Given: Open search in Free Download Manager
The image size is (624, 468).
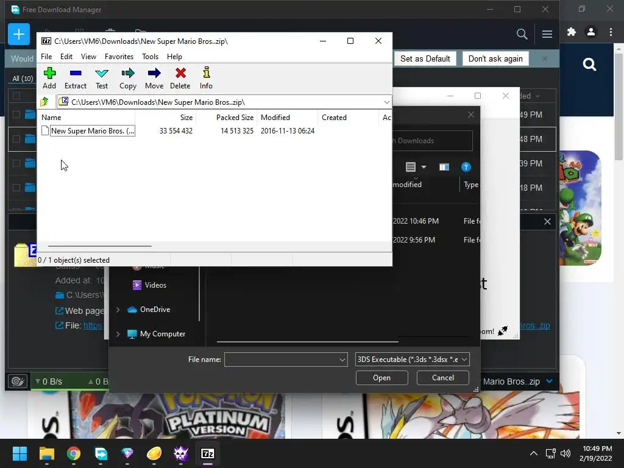Looking at the screenshot, I should click(x=522, y=34).
